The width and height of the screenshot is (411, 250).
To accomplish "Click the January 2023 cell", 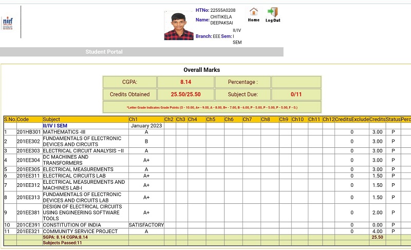I will [x=146, y=126].
